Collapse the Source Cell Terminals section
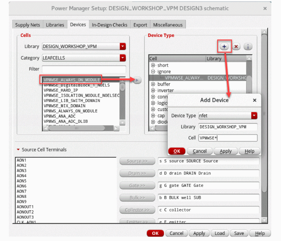Viewport: 281px width, 241px height. [x=18, y=149]
